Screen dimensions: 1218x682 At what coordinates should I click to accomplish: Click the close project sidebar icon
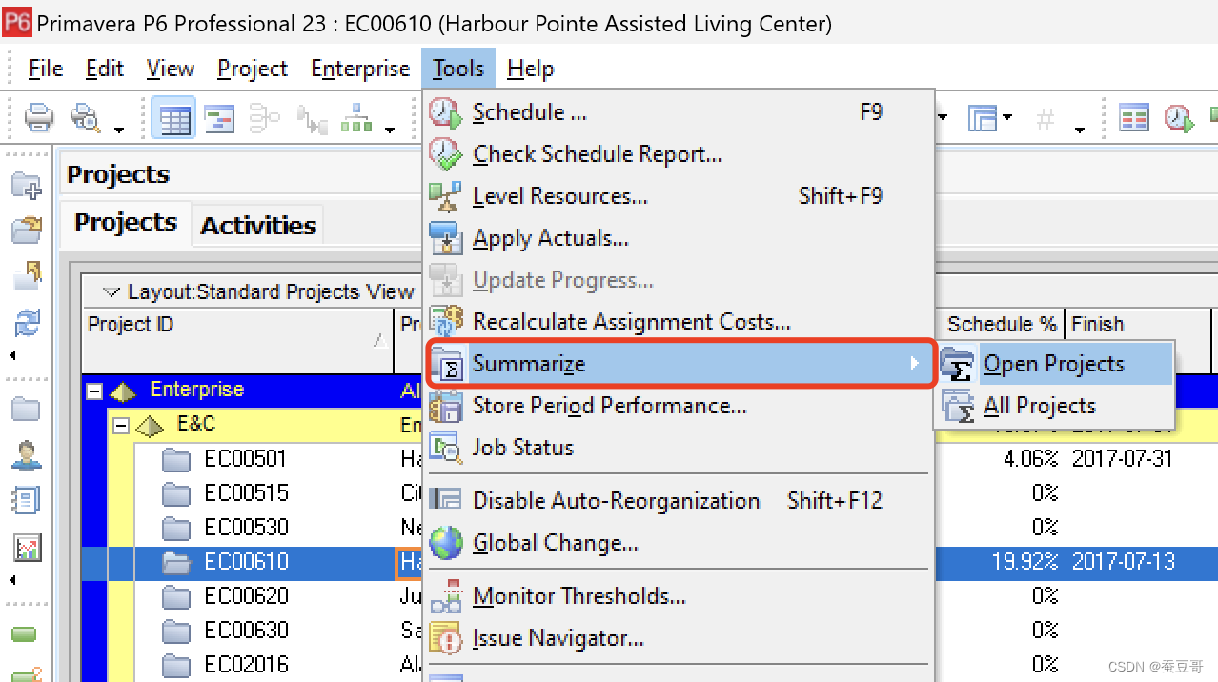pyautogui.click(x=27, y=275)
